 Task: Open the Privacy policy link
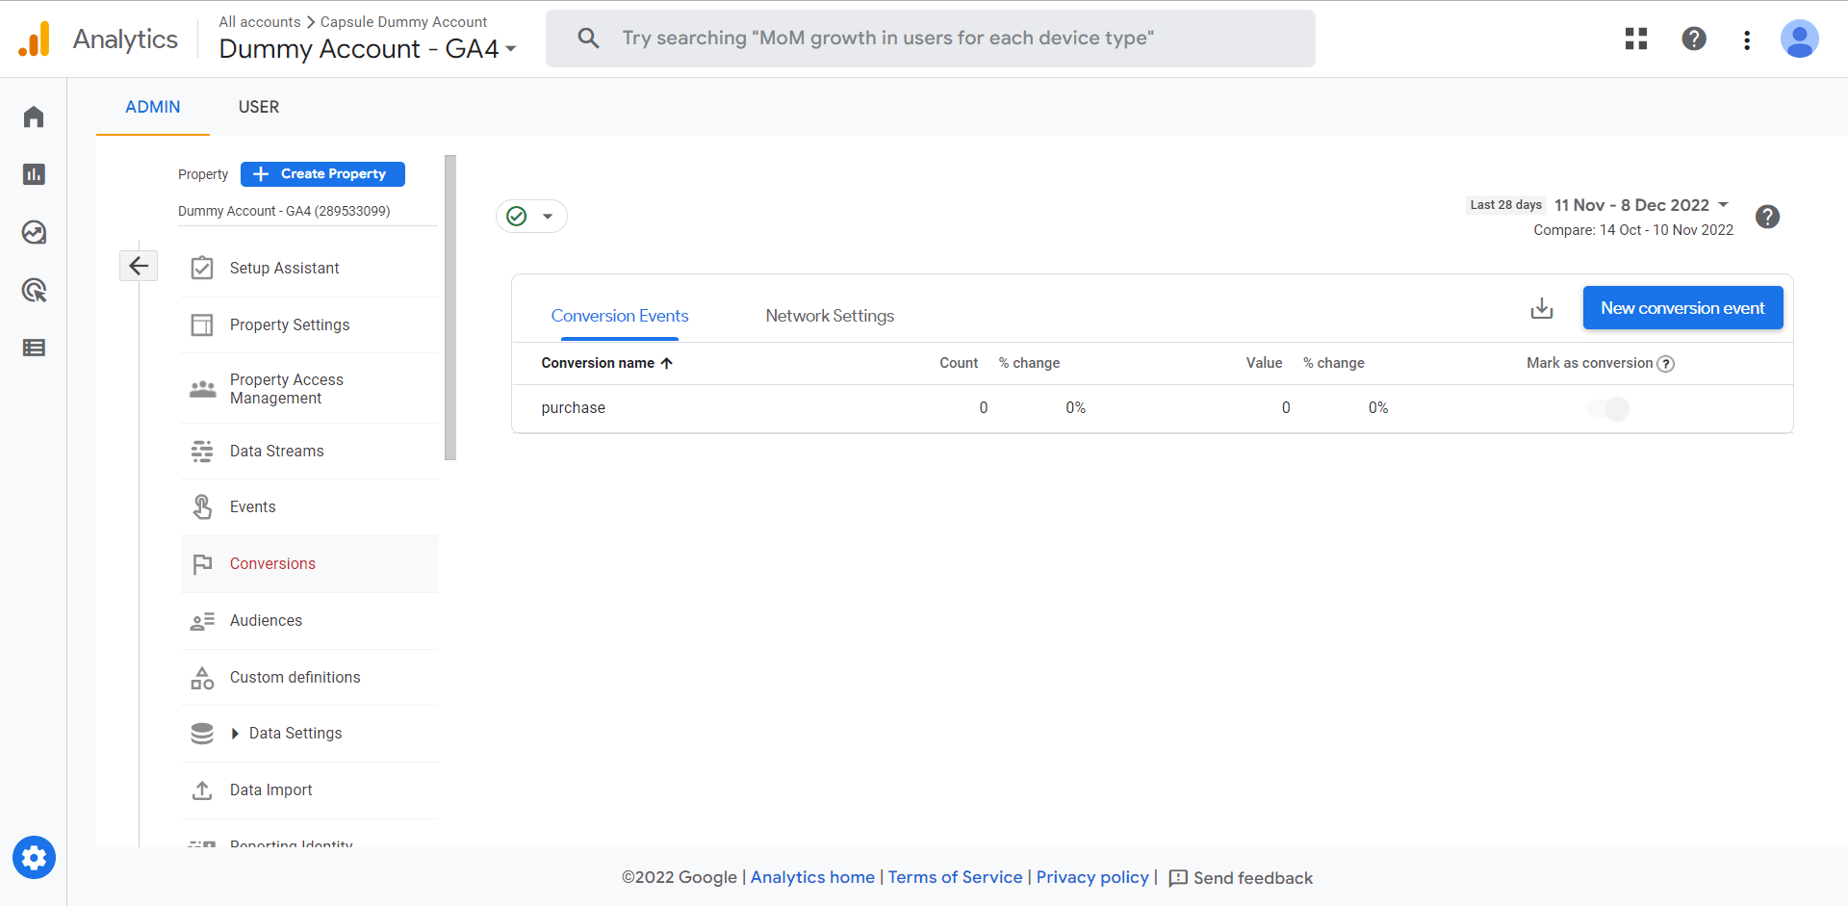[1092, 877]
